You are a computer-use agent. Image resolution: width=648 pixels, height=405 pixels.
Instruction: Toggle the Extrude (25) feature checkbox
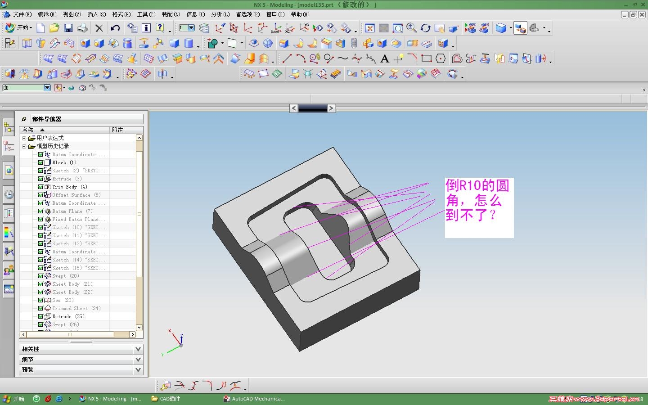[40, 316]
